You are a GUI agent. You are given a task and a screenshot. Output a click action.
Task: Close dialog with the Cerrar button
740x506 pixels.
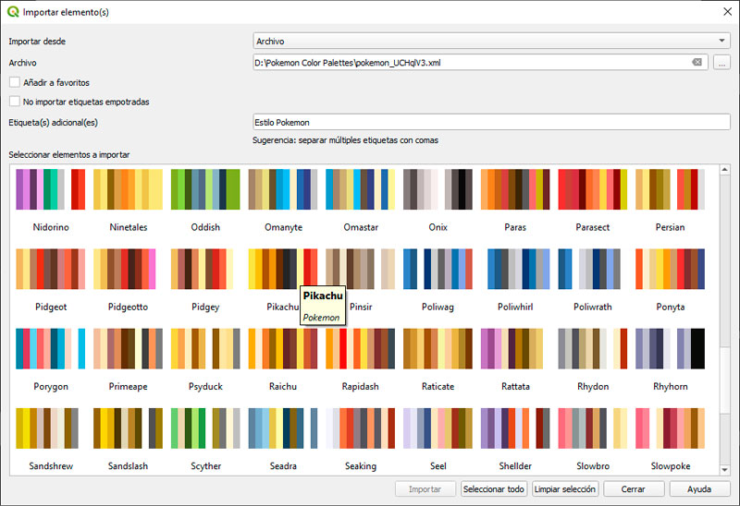[x=634, y=489]
